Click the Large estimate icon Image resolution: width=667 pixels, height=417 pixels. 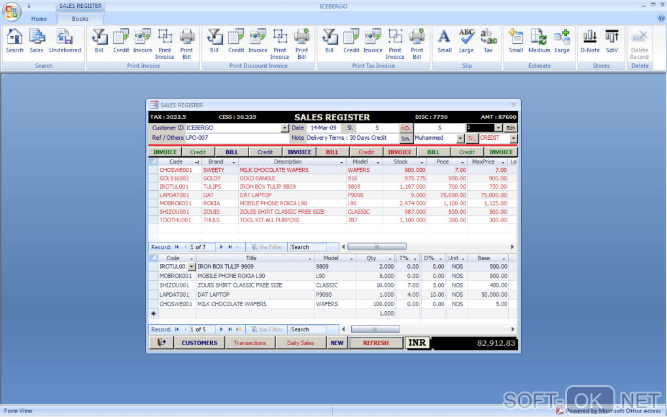(562, 41)
